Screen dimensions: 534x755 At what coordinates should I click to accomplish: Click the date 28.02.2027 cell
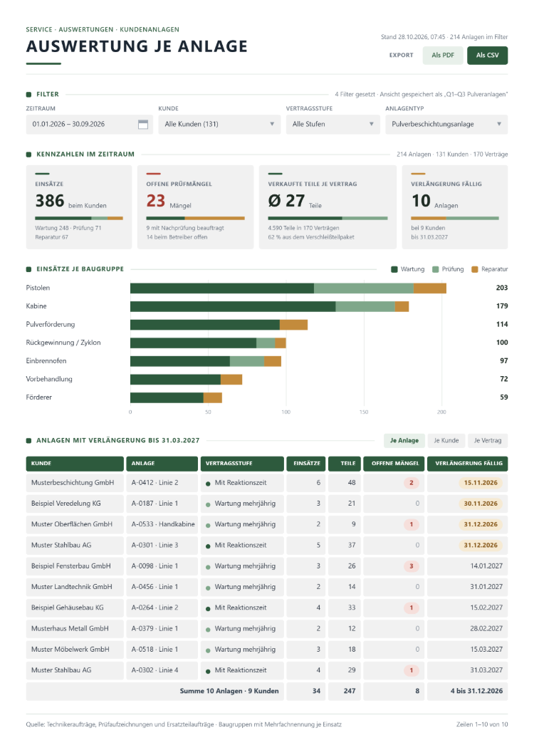point(468,629)
